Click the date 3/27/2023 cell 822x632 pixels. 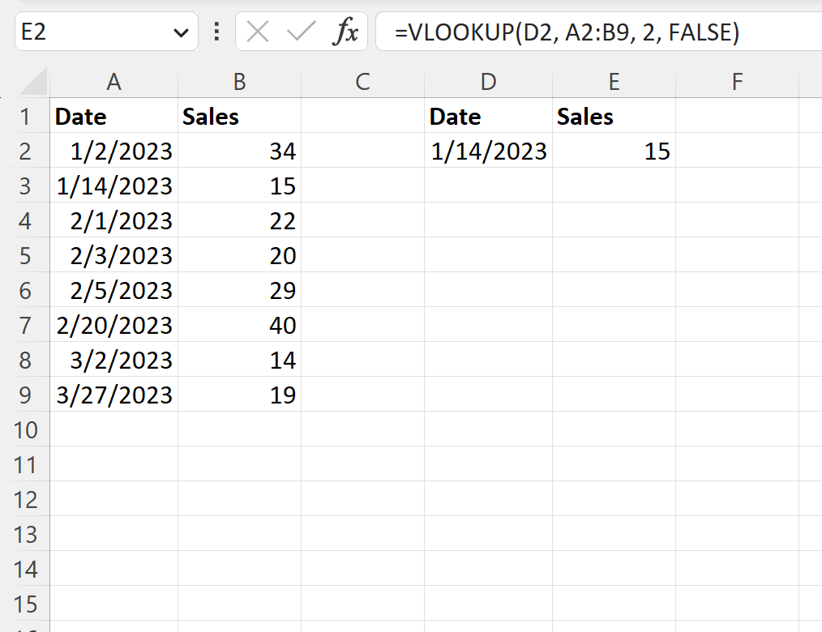[x=113, y=395]
